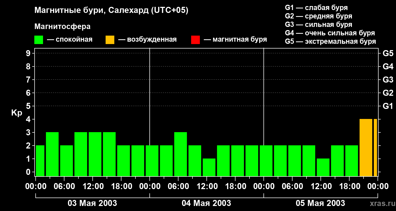Click the '18:00' time label under 05 Мая

pos(349,186)
